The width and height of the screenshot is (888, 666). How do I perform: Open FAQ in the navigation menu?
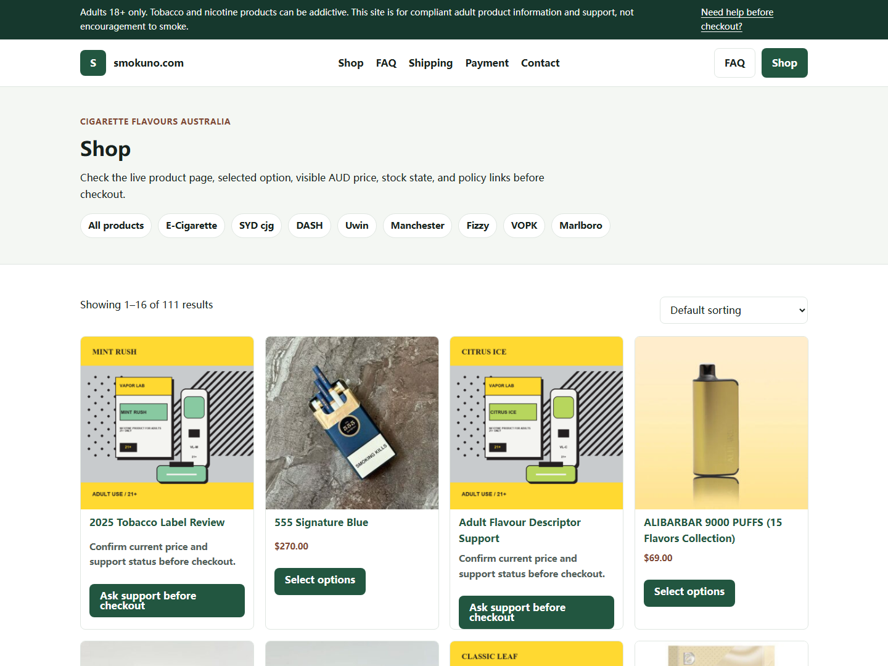click(x=386, y=63)
